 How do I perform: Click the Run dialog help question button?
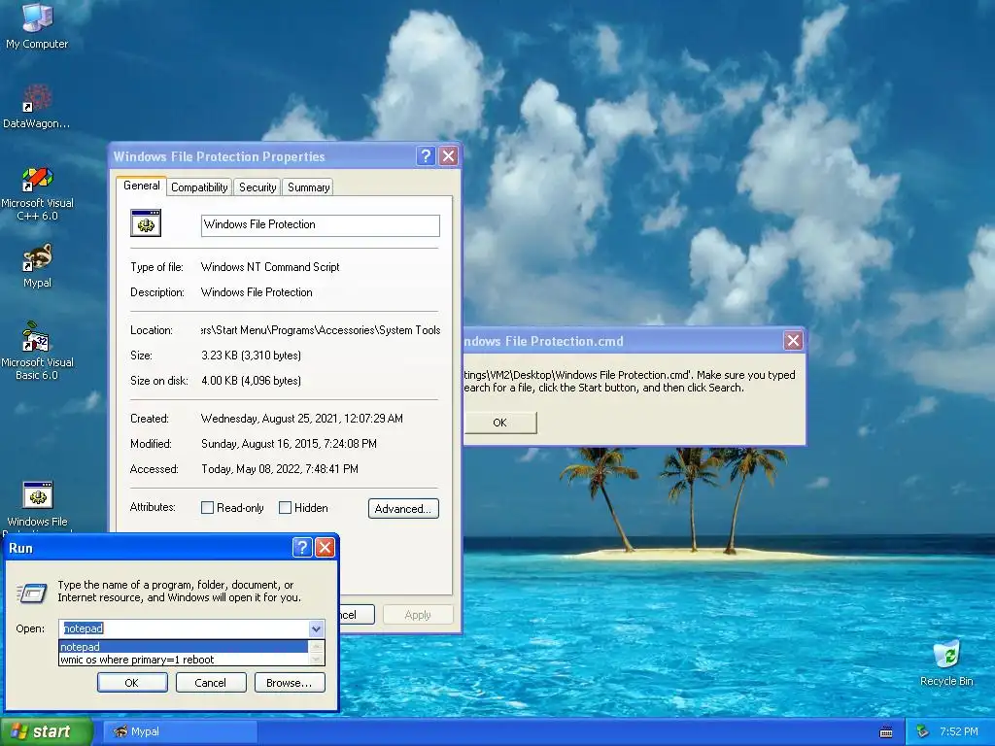(302, 548)
